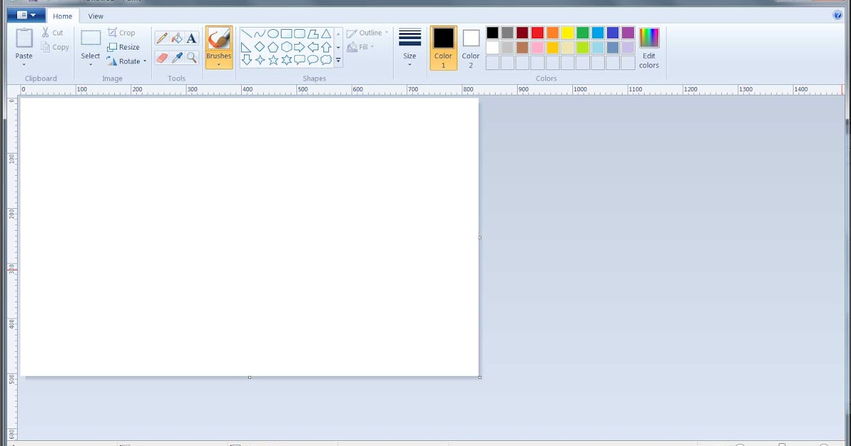Choose the Rectangle shape
The width and height of the screenshot is (851, 446).
287,34
